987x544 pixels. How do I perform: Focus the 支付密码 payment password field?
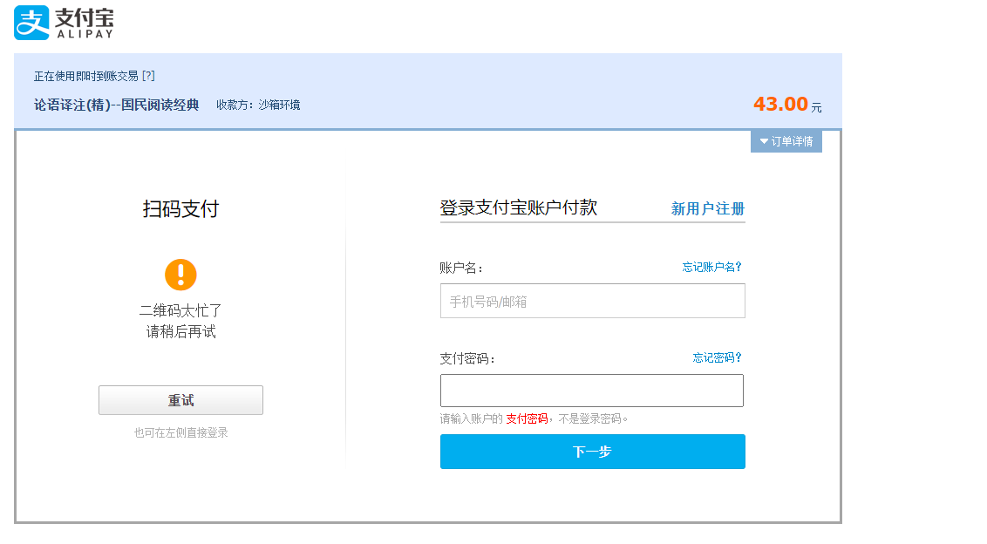coord(592,391)
